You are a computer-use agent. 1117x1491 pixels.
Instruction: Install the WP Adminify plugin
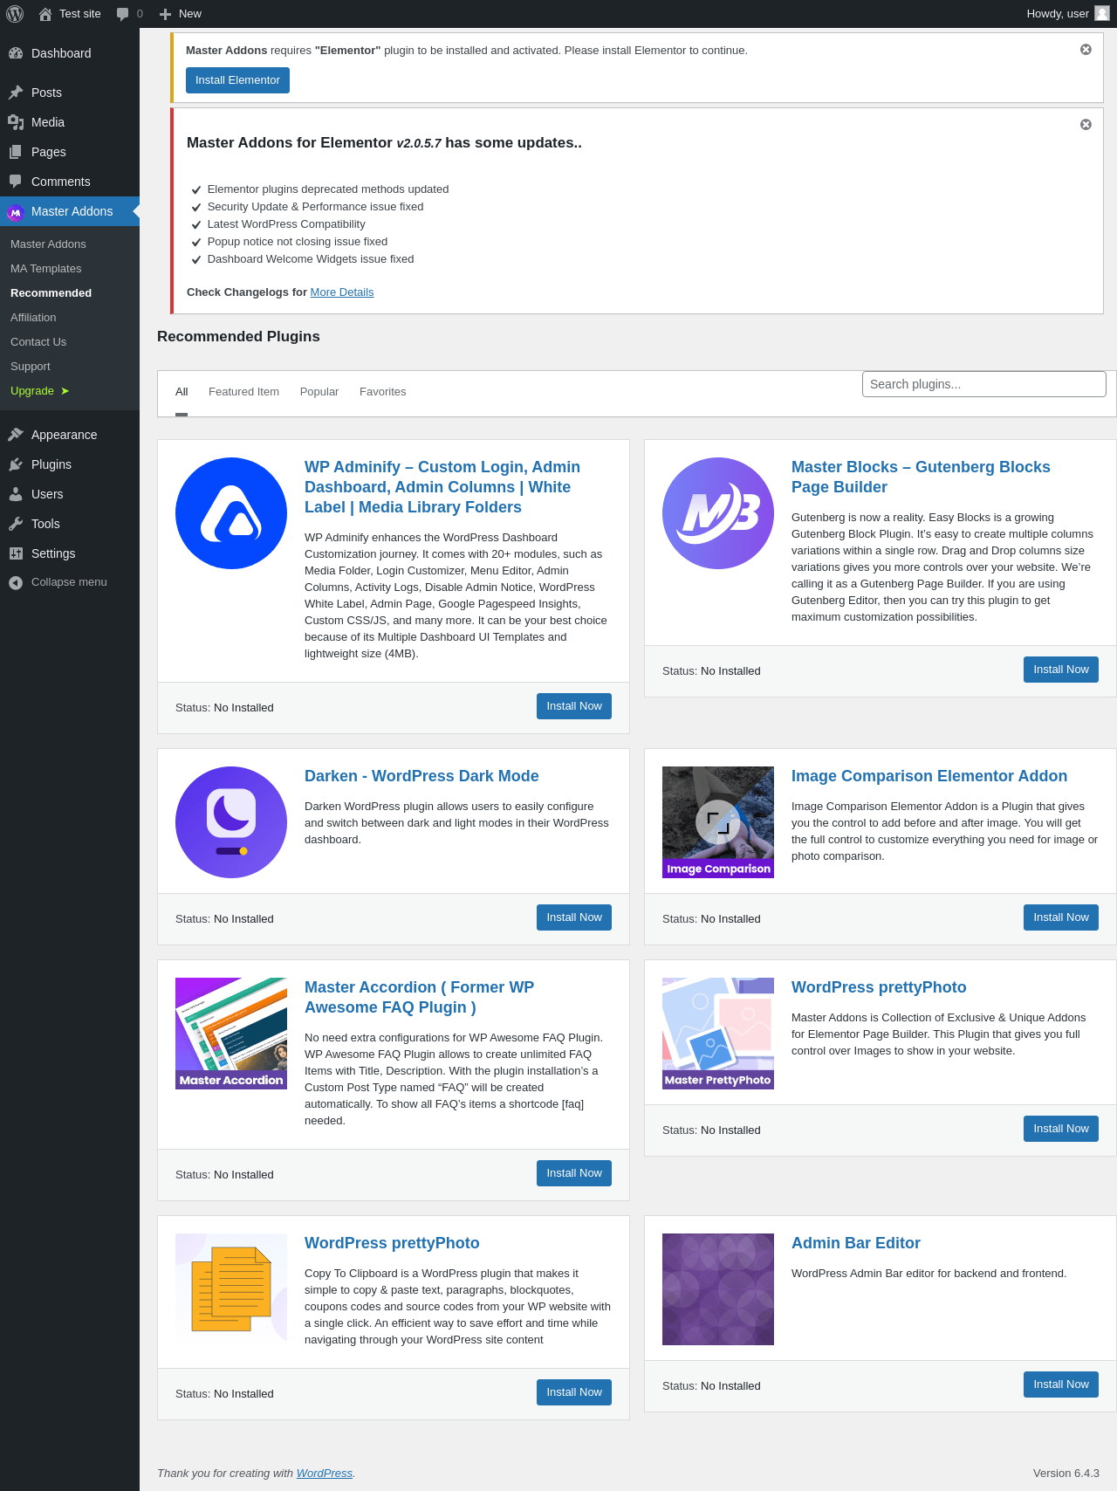pyautogui.click(x=574, y=706)
